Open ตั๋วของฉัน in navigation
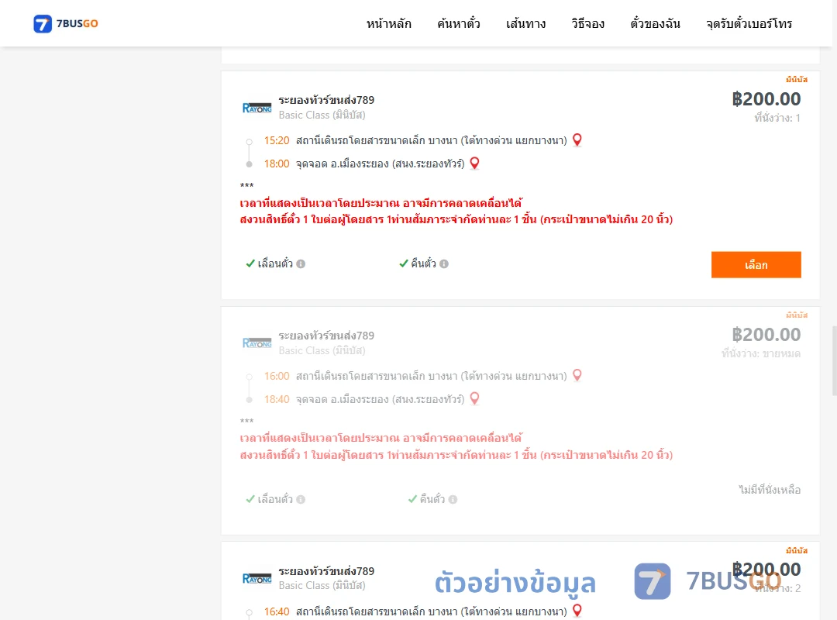Screen dimensions: 837x620 click(x=655, y=23)
